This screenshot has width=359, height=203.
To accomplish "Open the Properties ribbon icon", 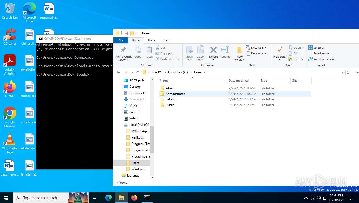I will (280, 50).
